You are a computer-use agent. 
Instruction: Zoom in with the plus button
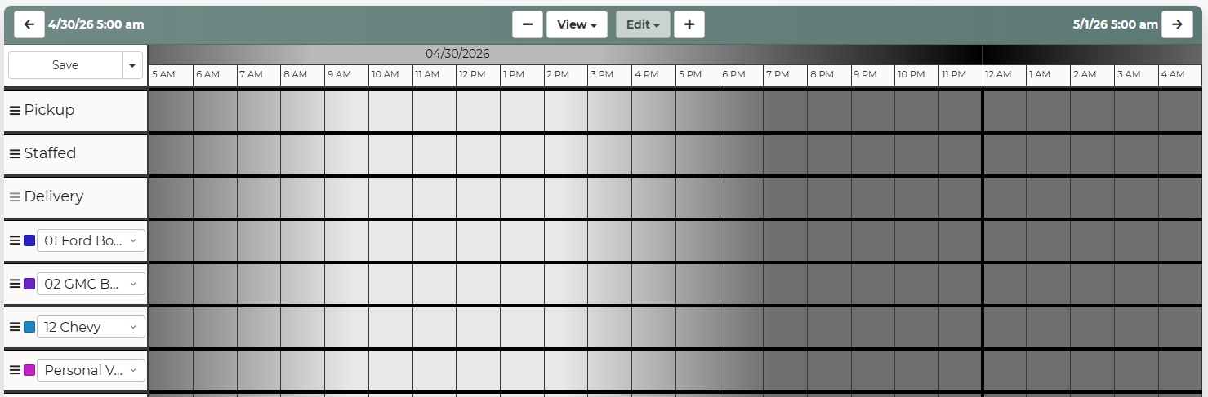689,24
